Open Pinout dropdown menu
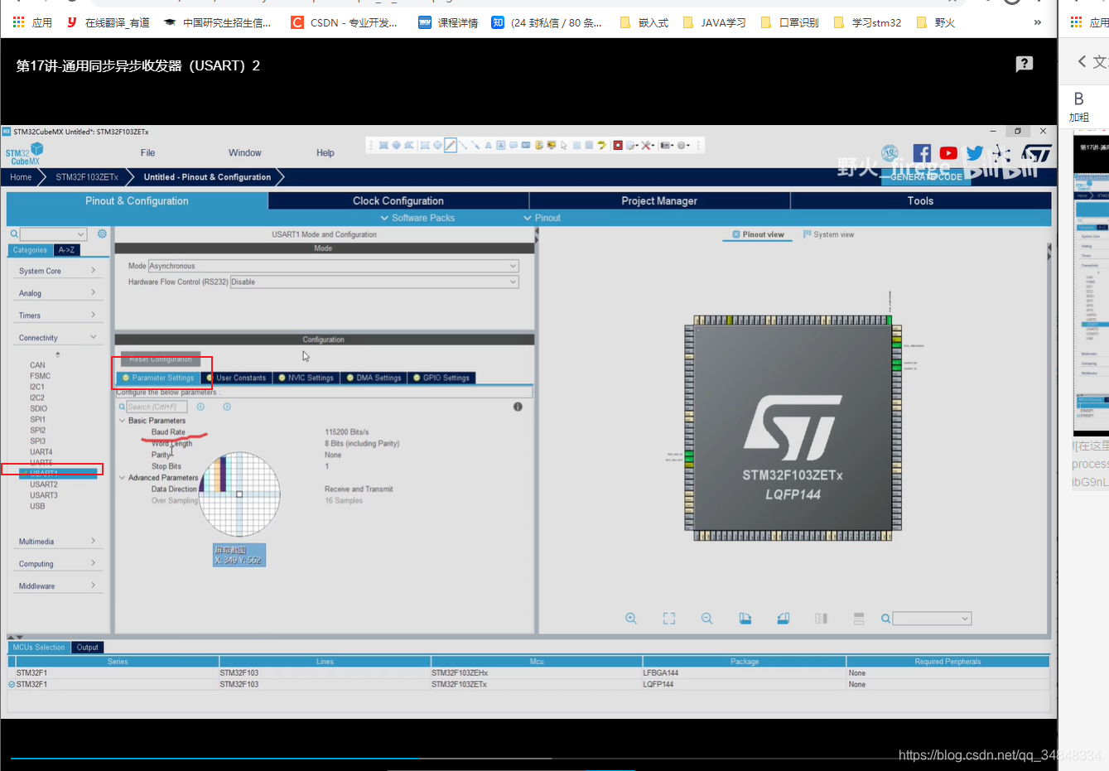Screen dimensions: 1109x771 542,218
